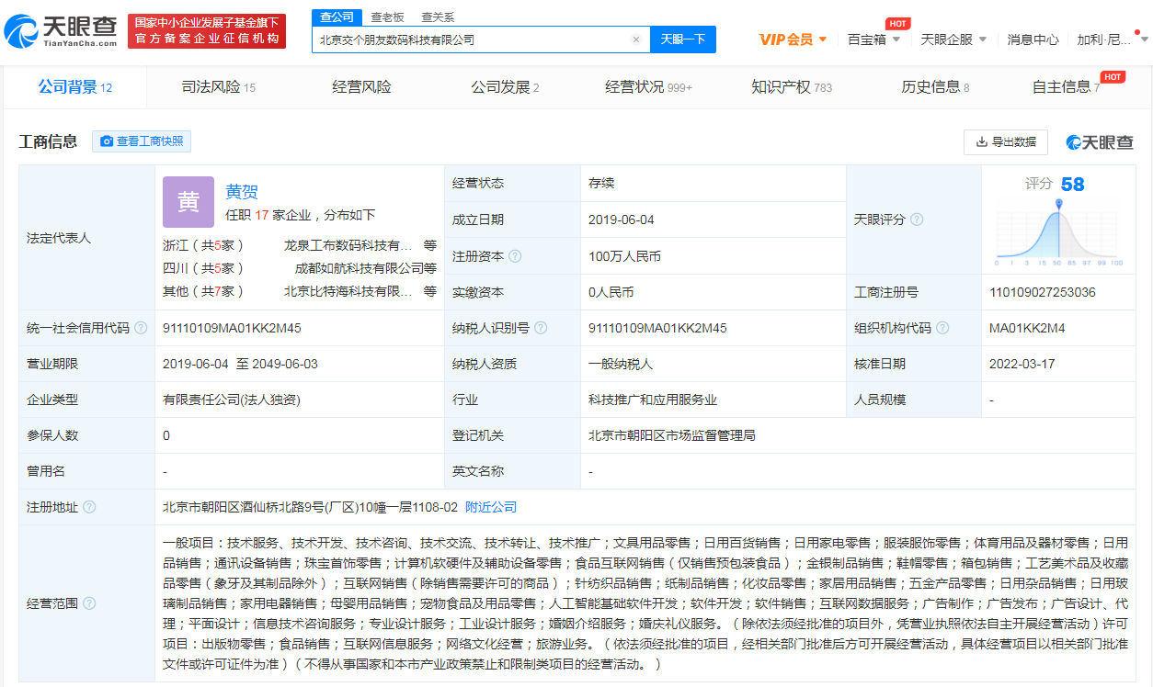Click the 17 companies count link
The image size is (1153, 687).
tap(261, 215)
